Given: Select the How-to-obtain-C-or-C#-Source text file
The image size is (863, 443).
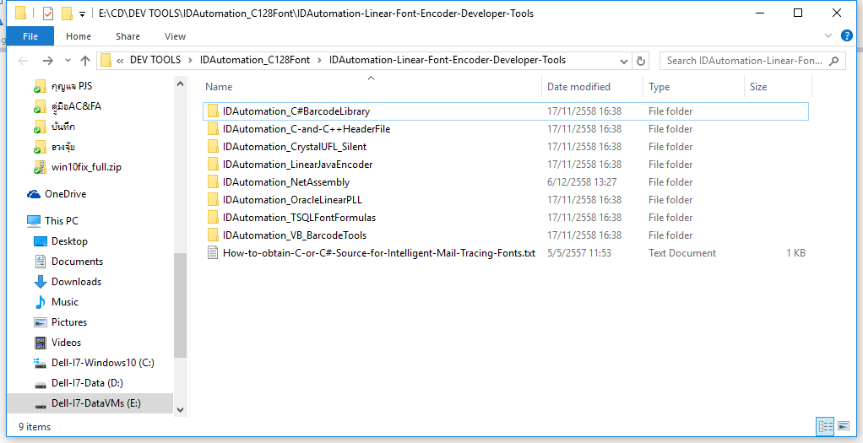Looking at the screenshot, I should [505, 252].
